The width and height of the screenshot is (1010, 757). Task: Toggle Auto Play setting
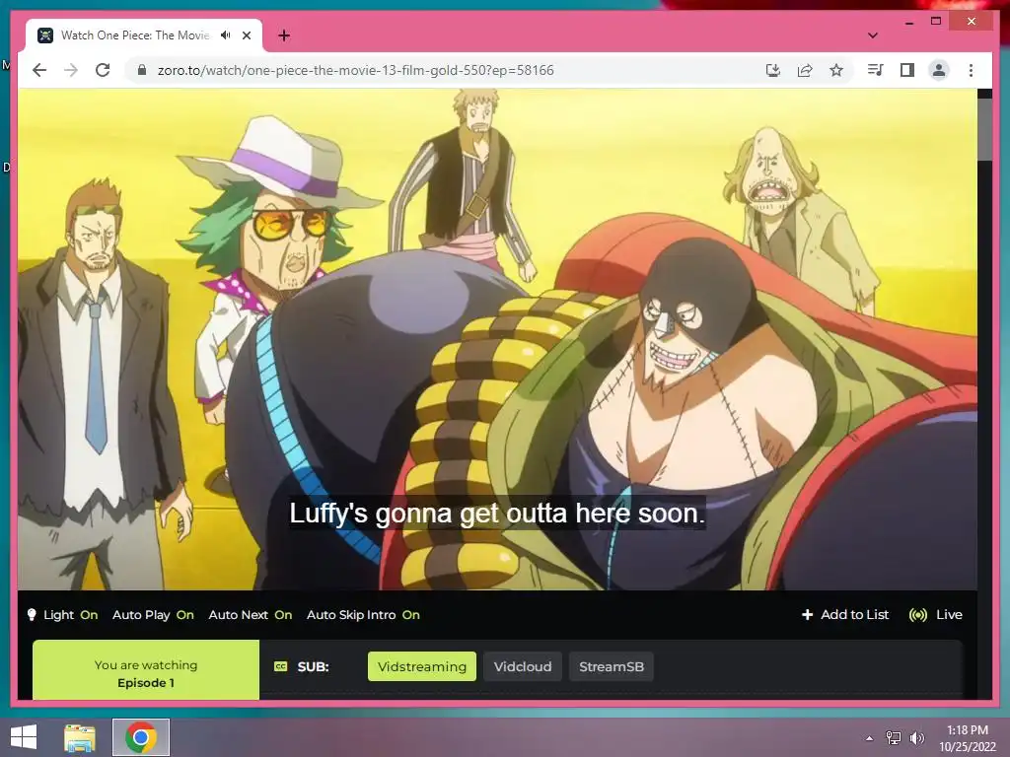153,615
